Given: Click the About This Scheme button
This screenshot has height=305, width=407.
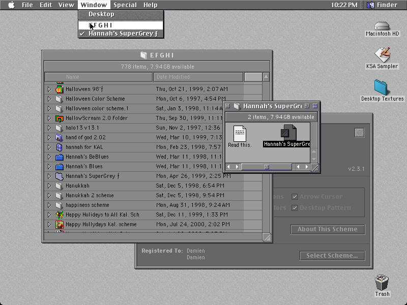Looking at the screenshot, I should (328, 229).
